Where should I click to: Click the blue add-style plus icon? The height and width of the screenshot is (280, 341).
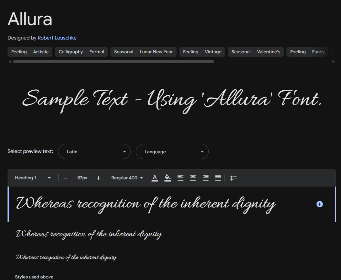point(319,204)
